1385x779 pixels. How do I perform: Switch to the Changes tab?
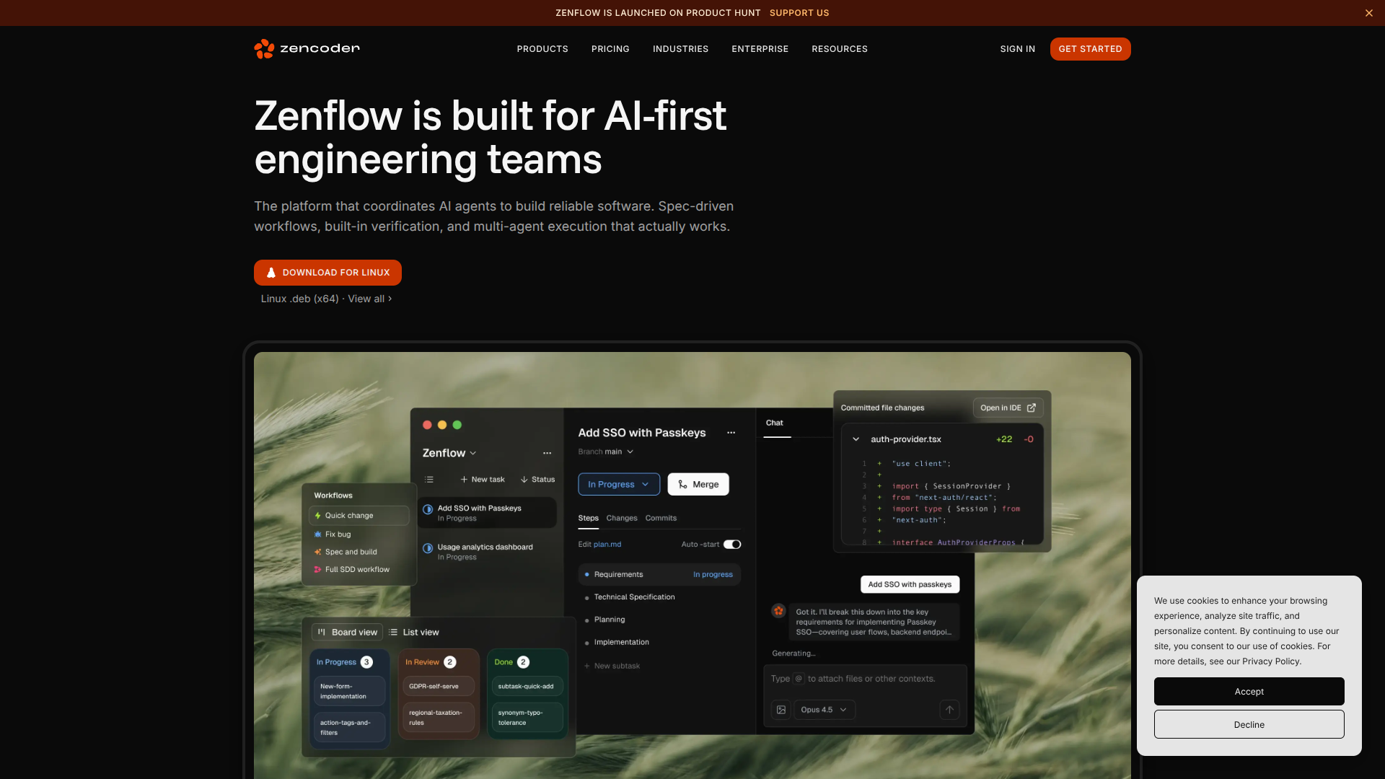[621, 518]
